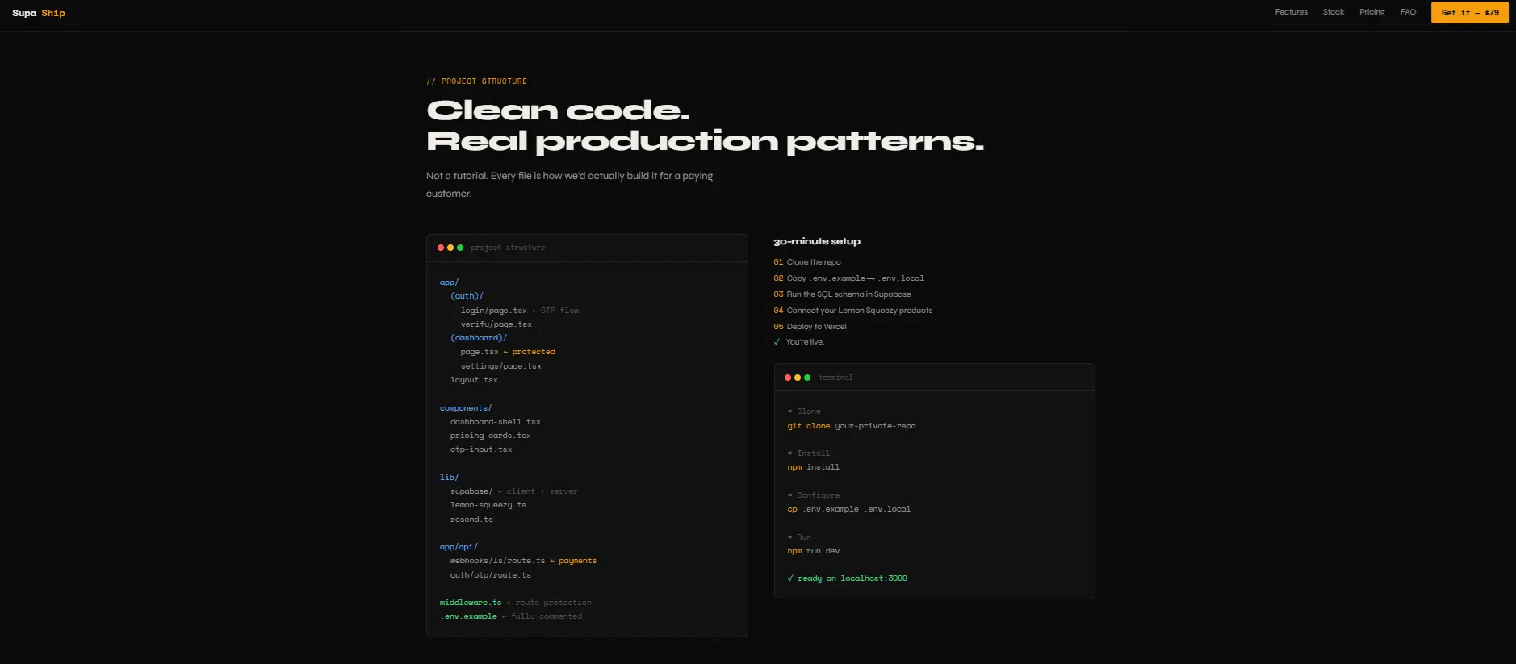Click the components/ folder line

tap(465, 408)
